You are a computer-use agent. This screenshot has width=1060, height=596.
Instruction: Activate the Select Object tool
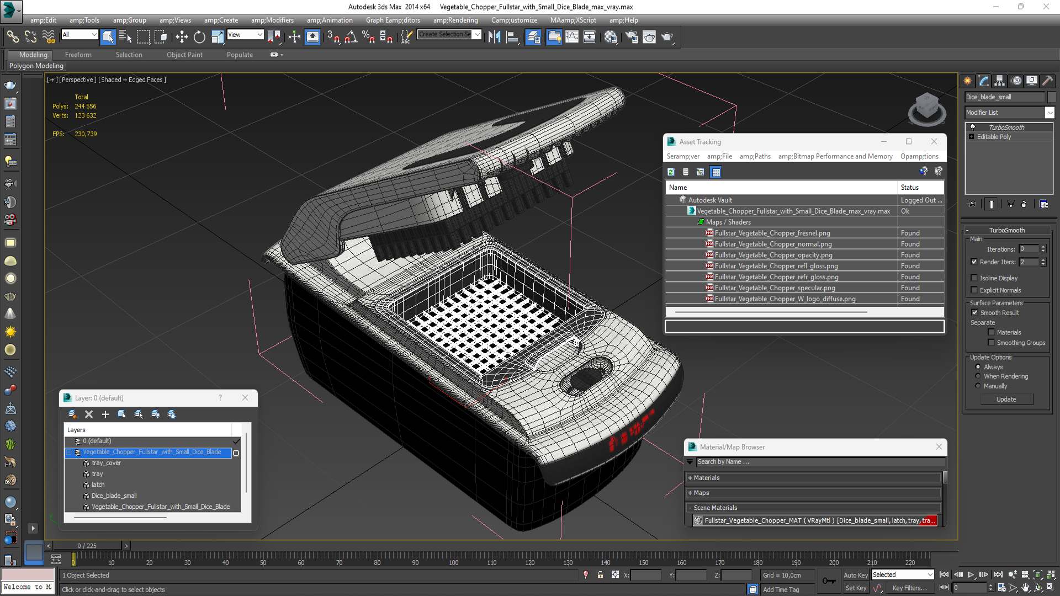[108, 37]
